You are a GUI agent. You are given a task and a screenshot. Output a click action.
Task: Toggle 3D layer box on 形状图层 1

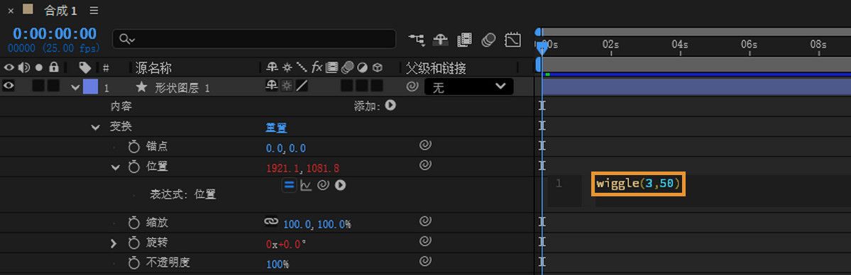click(x=377, y=86)
